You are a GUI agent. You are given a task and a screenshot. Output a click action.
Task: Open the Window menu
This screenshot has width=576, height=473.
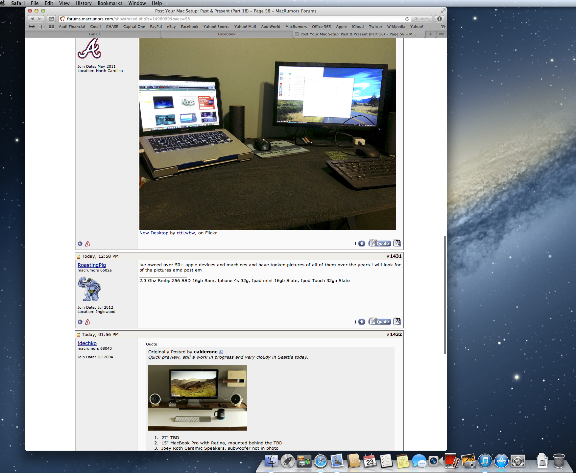(137, 3)
